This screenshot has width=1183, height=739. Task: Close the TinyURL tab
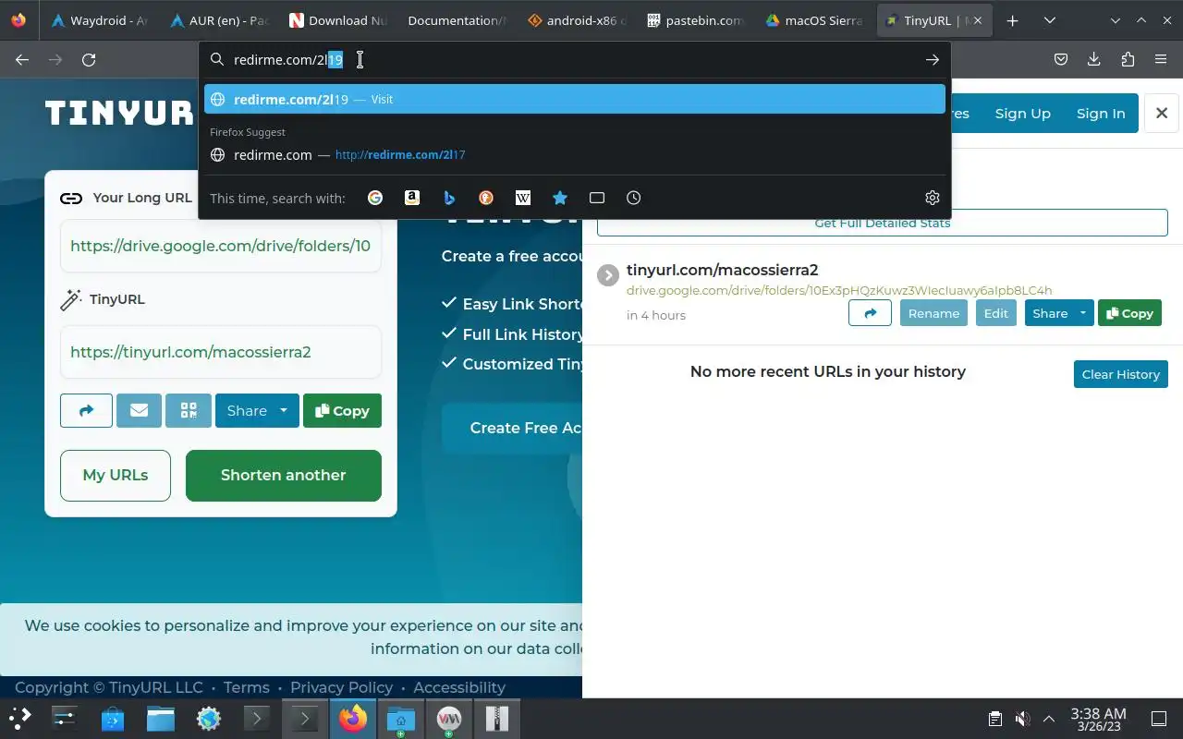[978, 20]
